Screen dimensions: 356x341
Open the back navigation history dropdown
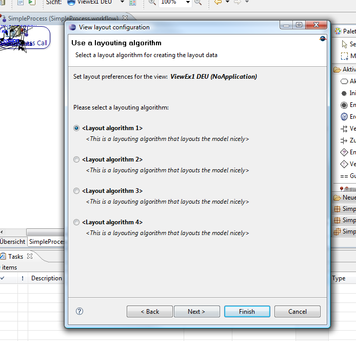[227, 2]
